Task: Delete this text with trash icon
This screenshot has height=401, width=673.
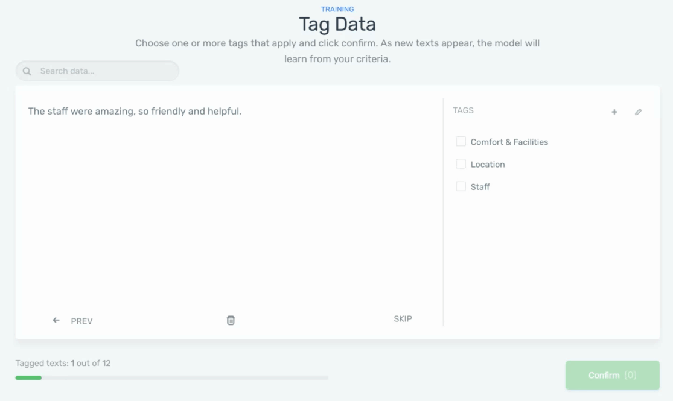Action: (231, 320)
